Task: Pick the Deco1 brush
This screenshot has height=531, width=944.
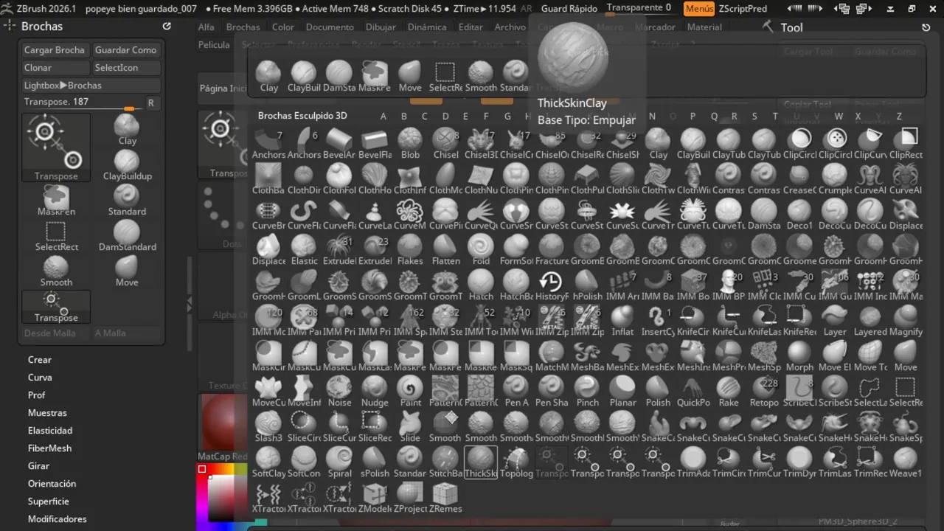Action: 799,213
